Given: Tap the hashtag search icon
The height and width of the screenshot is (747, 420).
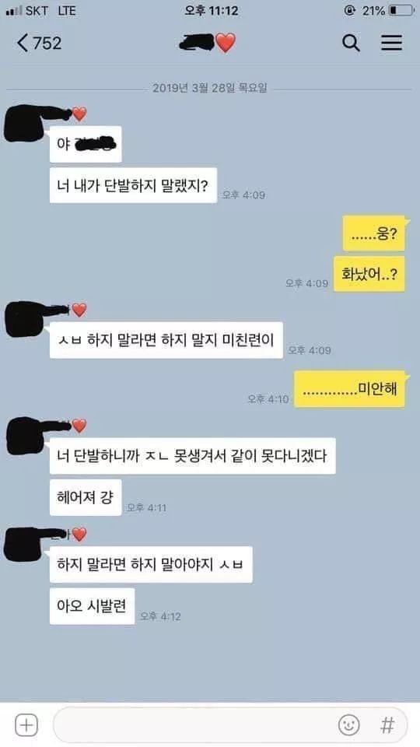Looking at the screenshot, I should point(387,725).
